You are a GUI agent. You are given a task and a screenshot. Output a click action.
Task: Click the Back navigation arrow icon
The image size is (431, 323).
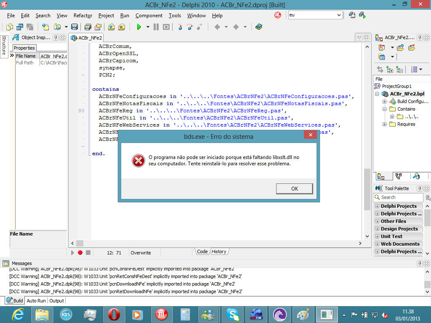pos(217,27)
